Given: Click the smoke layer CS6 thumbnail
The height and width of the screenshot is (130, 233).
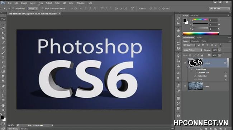Looking at the screenshot, I should point(195,63).
